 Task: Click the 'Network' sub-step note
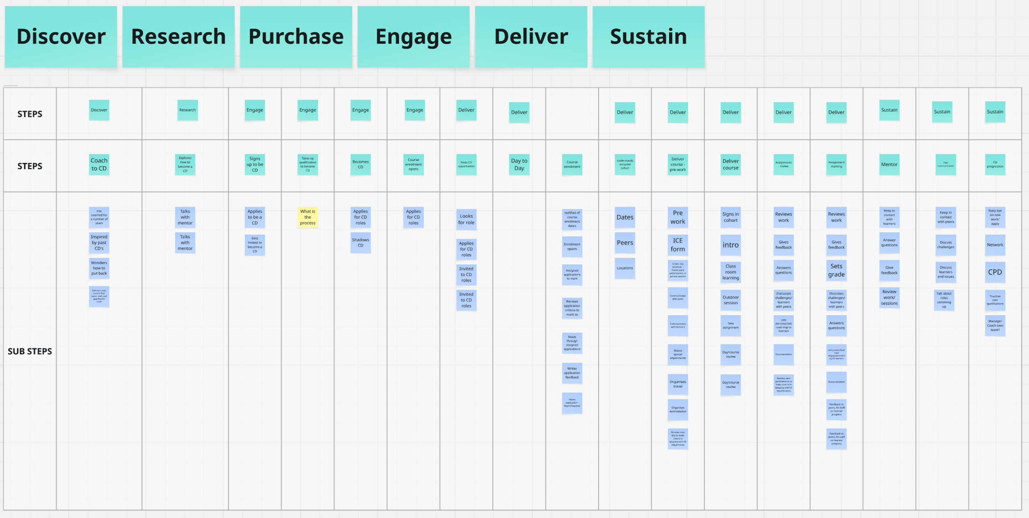pos(995,245)
